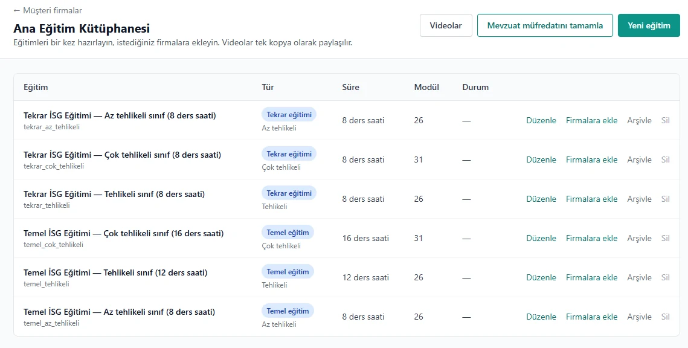Add temel_az_tehlikeli training to companies
688x348 pixels.
(x=591, y=317)
